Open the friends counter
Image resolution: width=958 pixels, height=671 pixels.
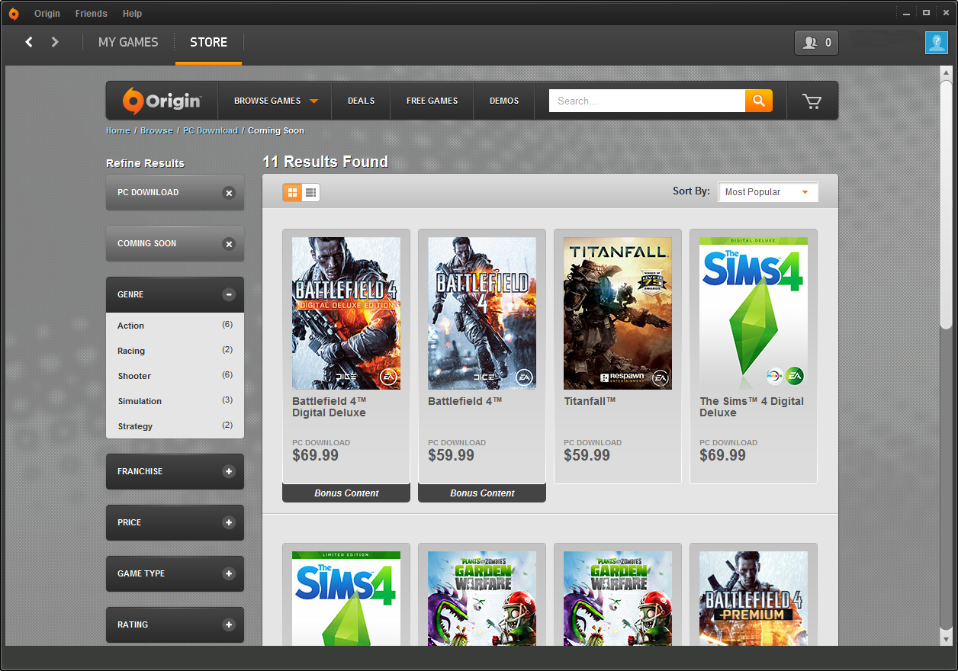tap(816, 42)
